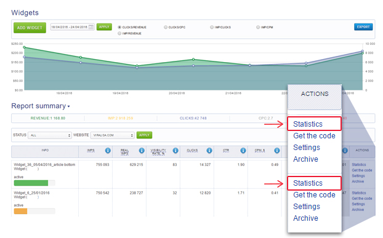This screenshot has width=383, height=238.
Task: Open Statistics link in Widget_6 row's table ACTIONS column
Action: (x=359, y=193)
